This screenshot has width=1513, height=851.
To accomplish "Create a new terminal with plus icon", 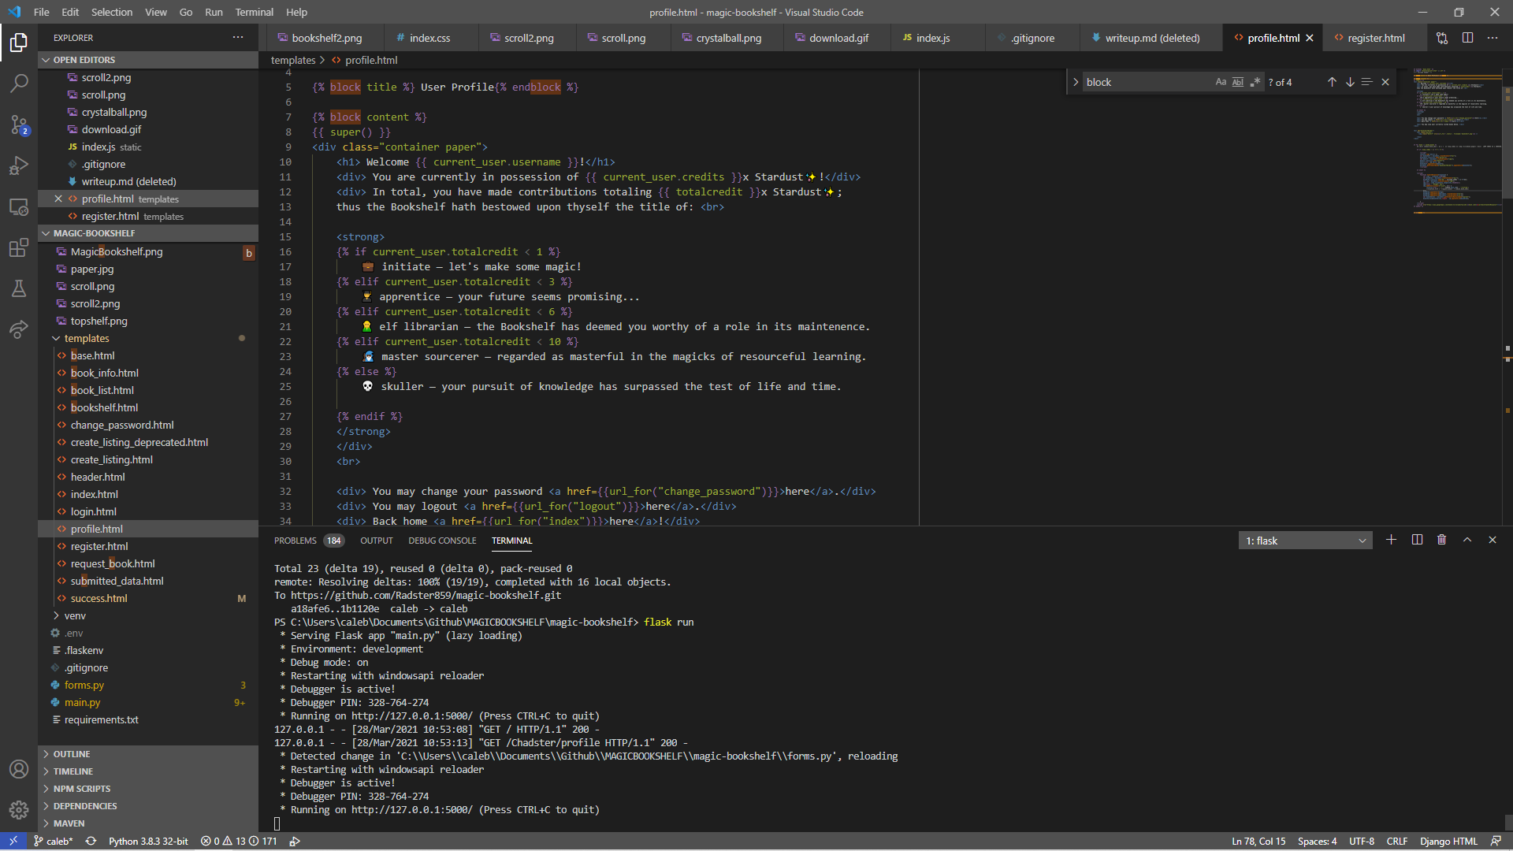I will (1391, 540).
